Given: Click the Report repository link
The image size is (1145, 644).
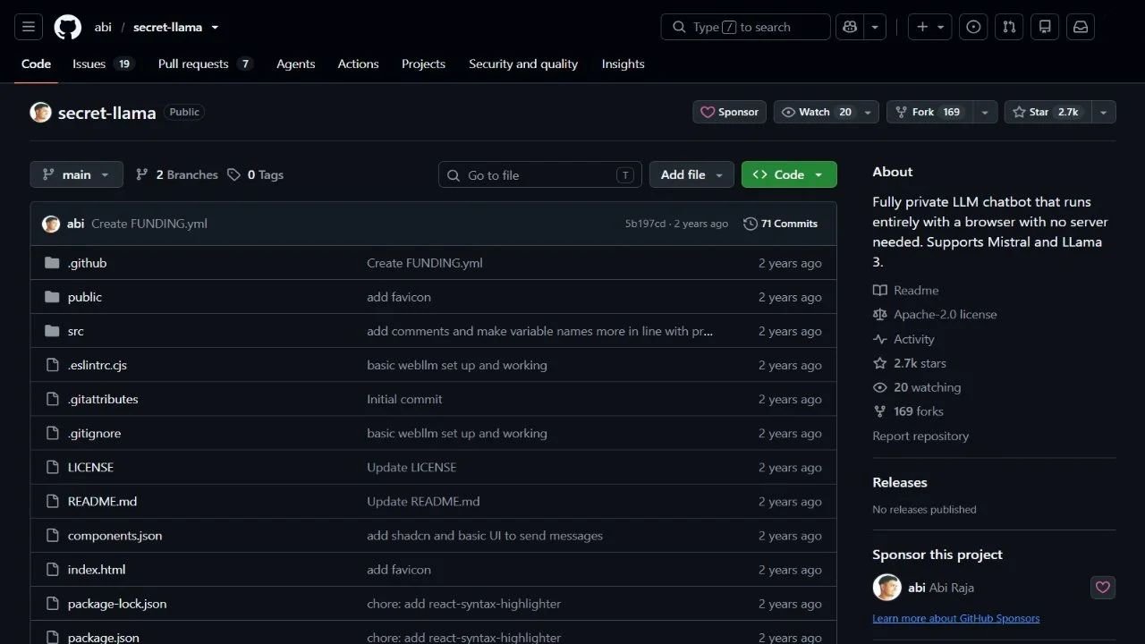Looking at the screenshot, I should coord(920,436).
